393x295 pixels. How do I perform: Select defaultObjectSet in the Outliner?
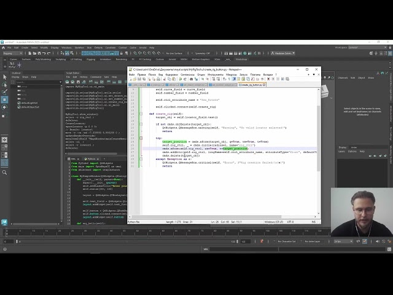click(x=30, y=107)
